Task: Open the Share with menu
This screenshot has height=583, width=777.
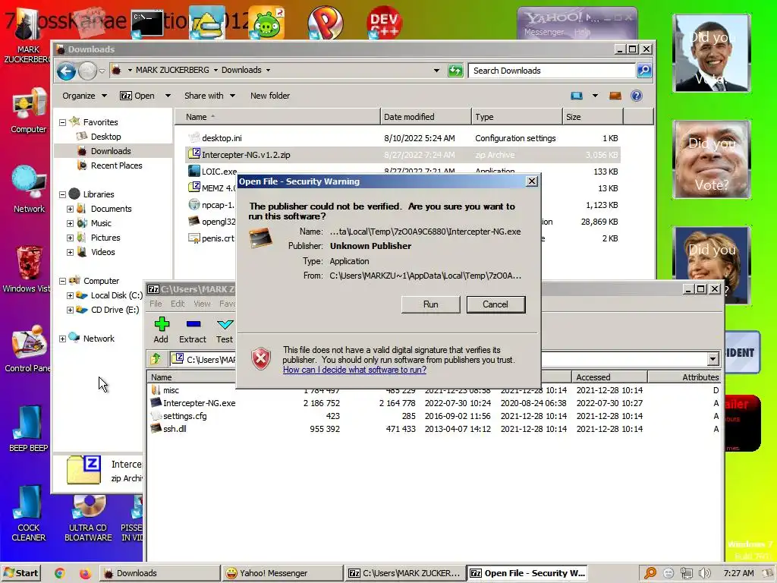Action: click(x=209, y=96)
